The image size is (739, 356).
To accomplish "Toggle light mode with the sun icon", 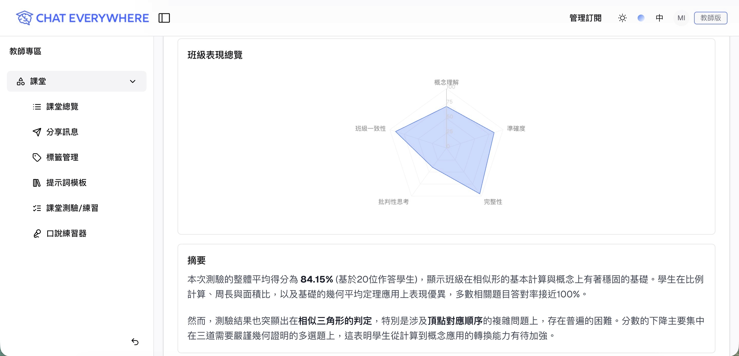I will coord(622,18).
